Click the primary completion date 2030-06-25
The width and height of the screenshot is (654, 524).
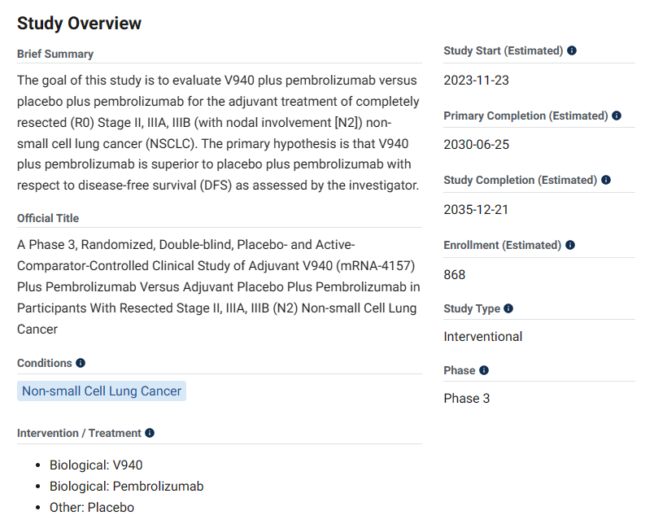pos(476,145)
